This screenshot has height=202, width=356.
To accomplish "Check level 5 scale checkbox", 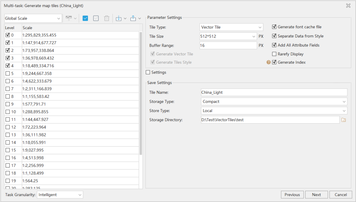I will tap(7, 74).
